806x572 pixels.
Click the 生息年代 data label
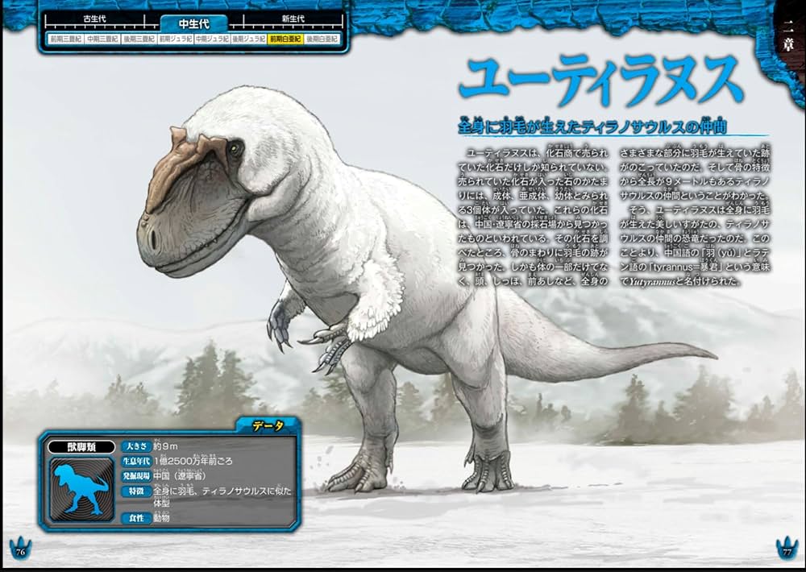[135, 460]
